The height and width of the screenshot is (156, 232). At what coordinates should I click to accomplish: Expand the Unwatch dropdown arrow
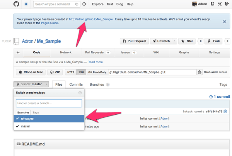174,41
